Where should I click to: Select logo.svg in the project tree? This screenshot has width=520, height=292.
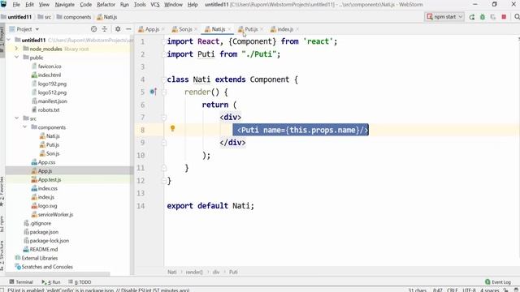tap(47, 205)
